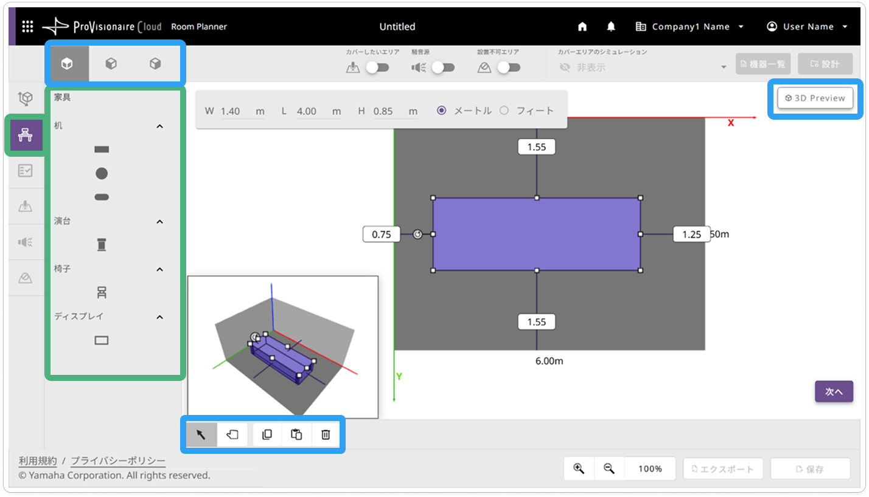The image size is (869, 497).
Task: Select the middle cube view icon
Action: tap(111, 64)
